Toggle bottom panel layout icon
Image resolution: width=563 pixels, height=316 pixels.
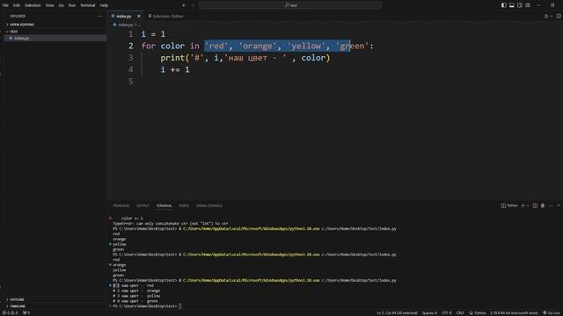pyautogui.click(x=512, y=5)
